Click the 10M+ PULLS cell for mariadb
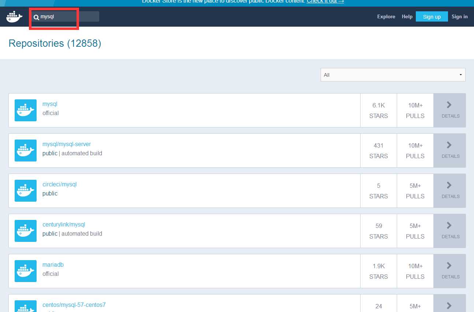The image size is (474, 312). tap(415, 271)
